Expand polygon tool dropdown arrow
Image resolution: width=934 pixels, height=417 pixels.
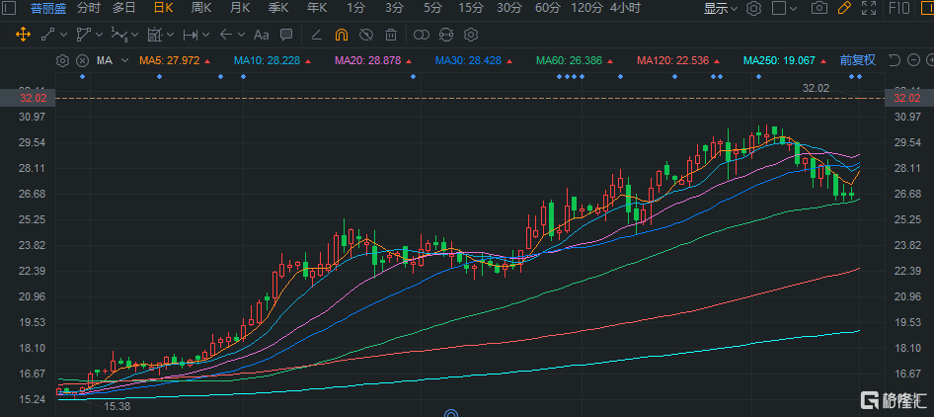click(x=99, y=35)
